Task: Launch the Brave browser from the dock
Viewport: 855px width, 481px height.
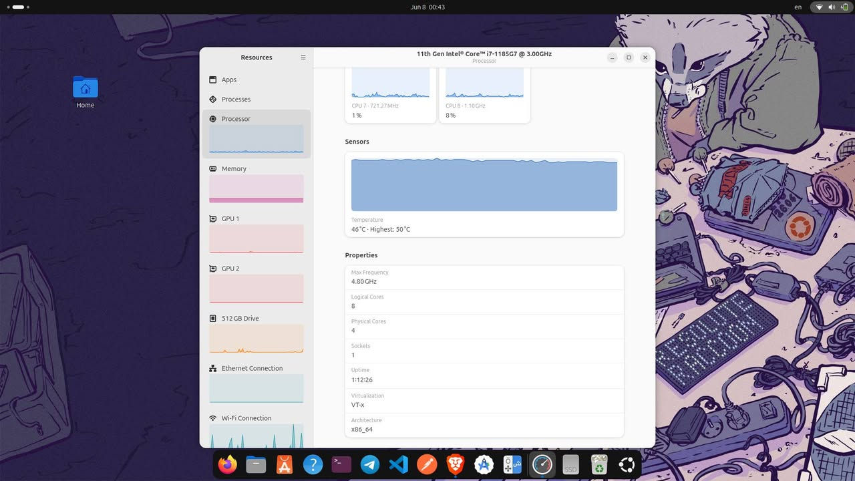Action: tap(456, 464)
